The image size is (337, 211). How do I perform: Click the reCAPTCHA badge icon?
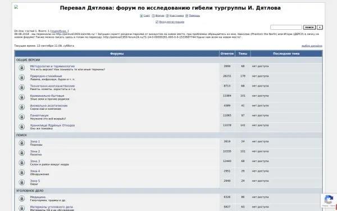tap(329, 200)
